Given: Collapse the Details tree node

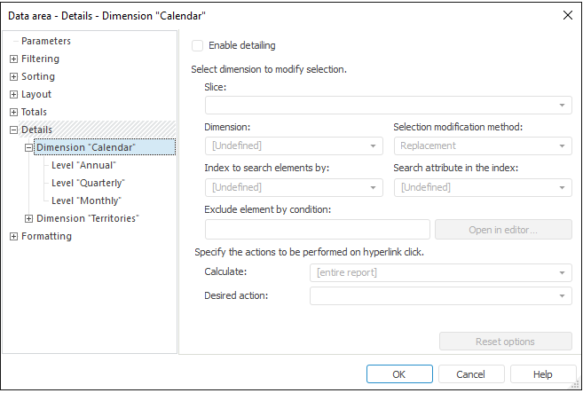Looking at the screenshot, I should 13,130.
